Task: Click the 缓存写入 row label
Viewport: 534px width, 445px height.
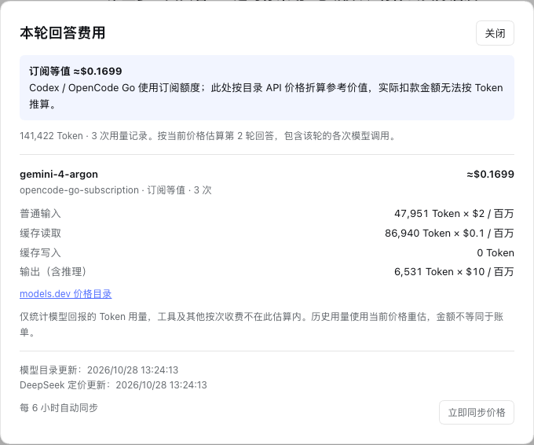Action: pyautogui.click(x=40, y=252)
